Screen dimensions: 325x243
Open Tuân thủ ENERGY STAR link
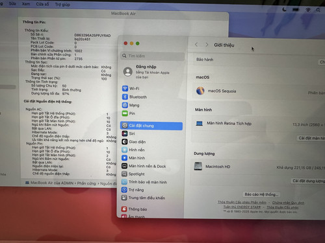click(242, 207)
